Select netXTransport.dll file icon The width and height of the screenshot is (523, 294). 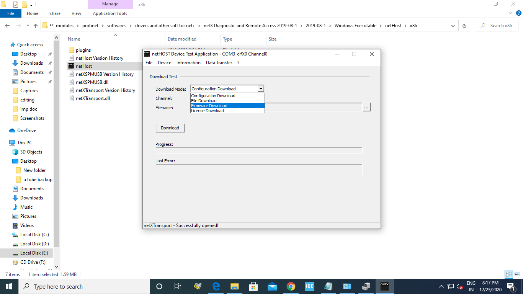point(71,98)
